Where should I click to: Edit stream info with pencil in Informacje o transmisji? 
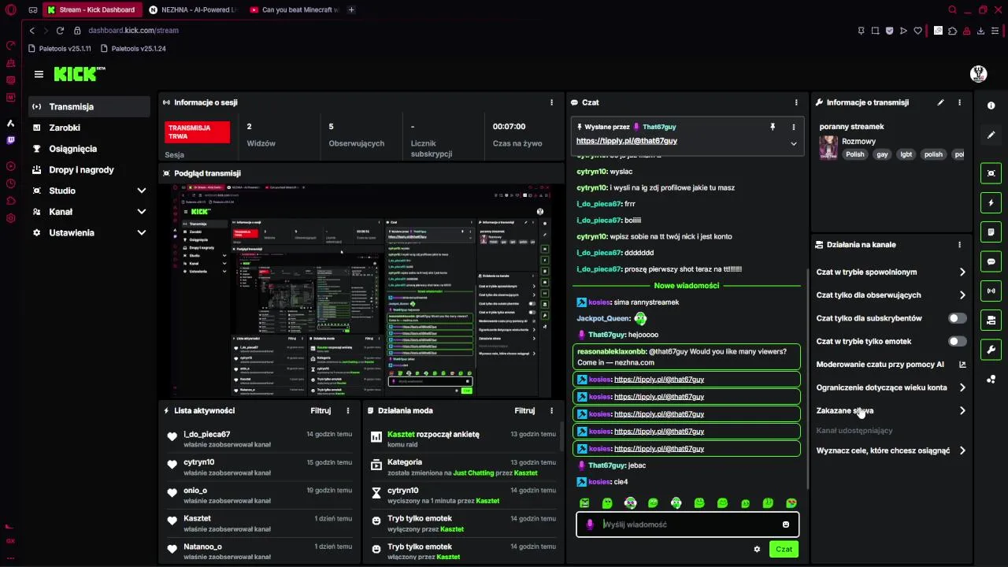click(x=940, y=102)
